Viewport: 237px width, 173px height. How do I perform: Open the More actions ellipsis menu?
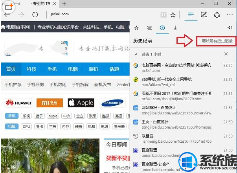pos(230,15)
